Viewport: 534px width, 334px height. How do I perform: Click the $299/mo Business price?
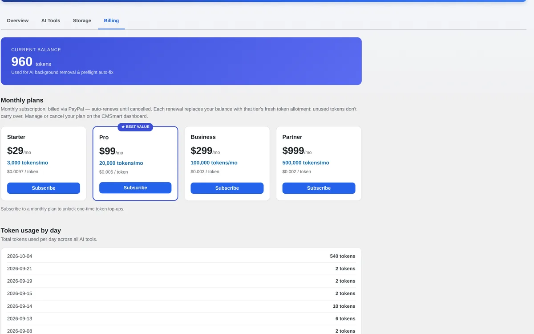coord(205,151)
